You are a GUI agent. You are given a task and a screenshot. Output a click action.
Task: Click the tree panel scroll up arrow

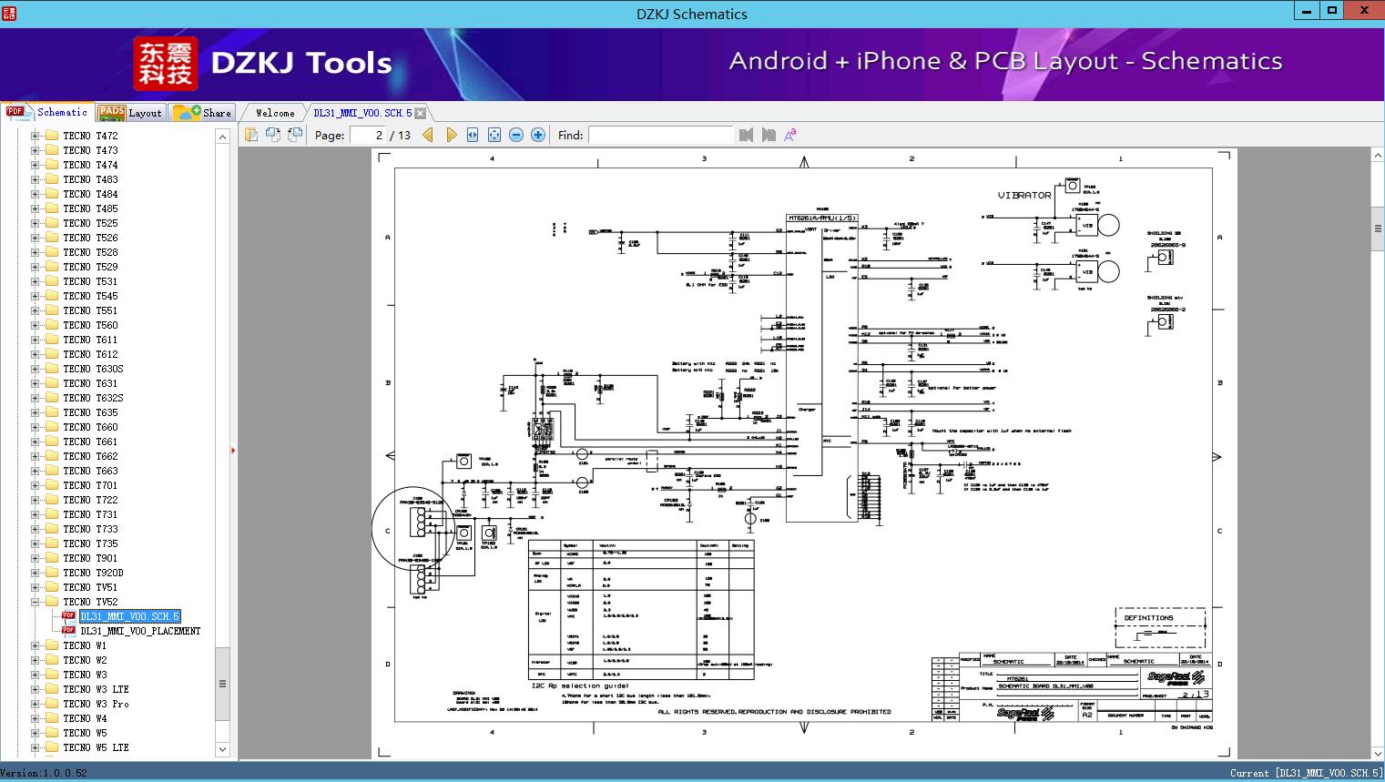click(222, 136)
